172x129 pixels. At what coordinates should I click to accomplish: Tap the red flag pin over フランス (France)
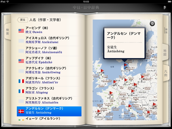point(111,94)
